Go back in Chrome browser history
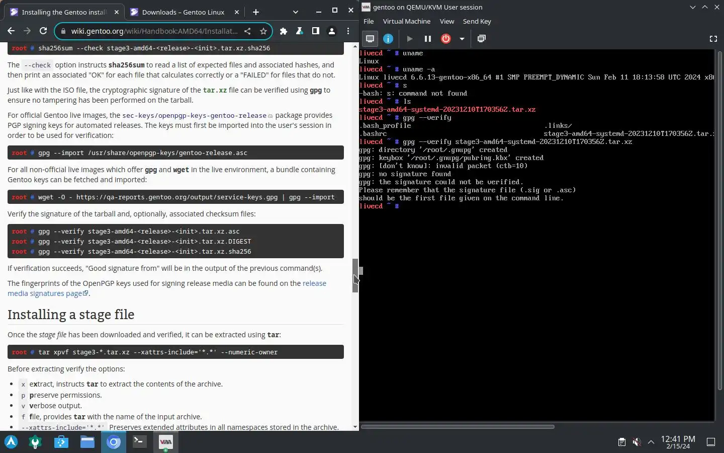The width and height of the screenshot is (724, 453). point(11,31)
